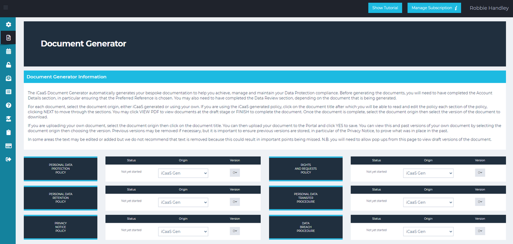This screenshot has height=244, width=513.
Task: Open the settings gear in the sidebar
Action: pos(8,24)
